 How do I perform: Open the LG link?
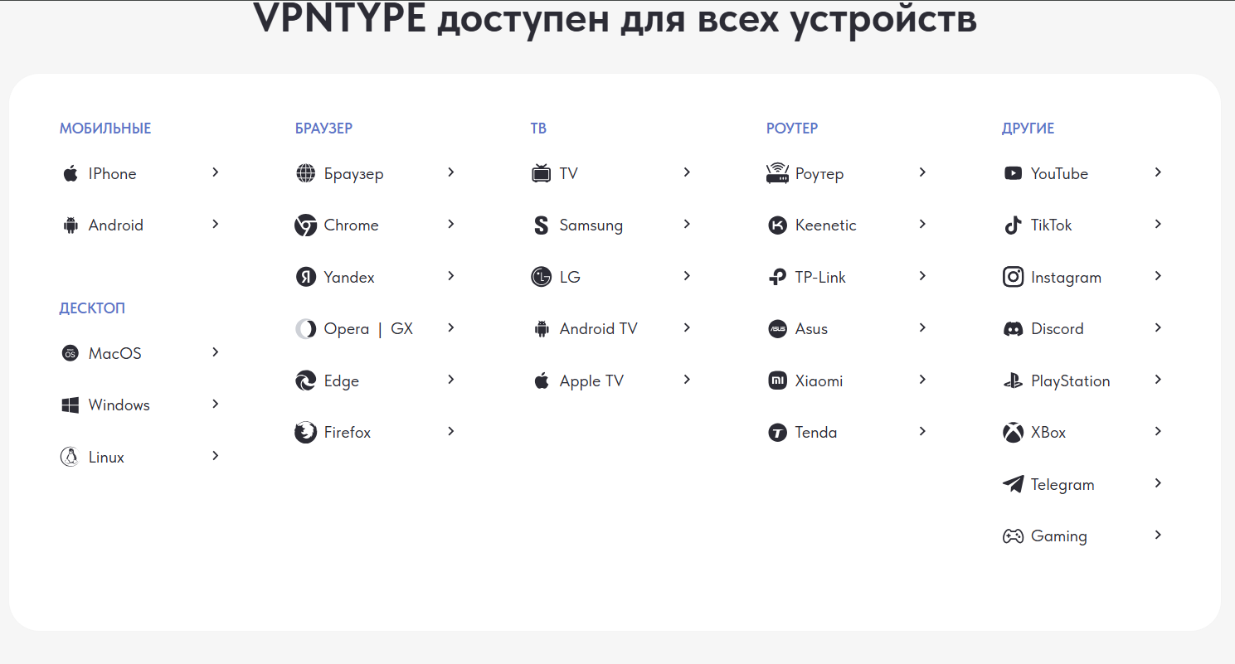[x=570, y=277]
